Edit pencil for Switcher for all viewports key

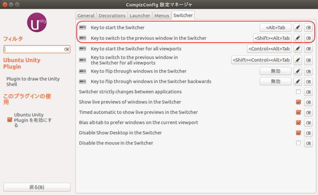pos(297,48)
